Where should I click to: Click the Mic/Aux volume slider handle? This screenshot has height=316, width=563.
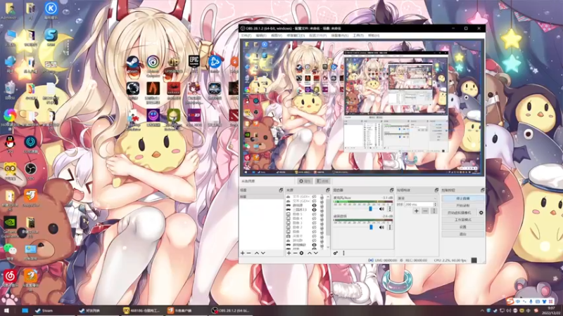pos(371,209)
